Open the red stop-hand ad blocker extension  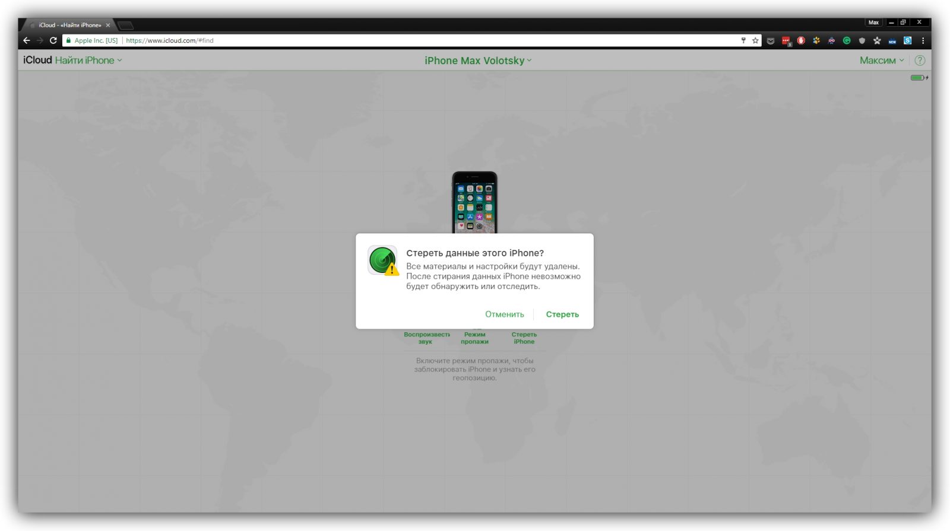tap(801, 40)
